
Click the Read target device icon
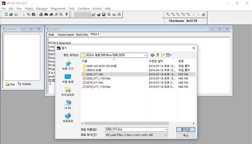tap(173, 14)
